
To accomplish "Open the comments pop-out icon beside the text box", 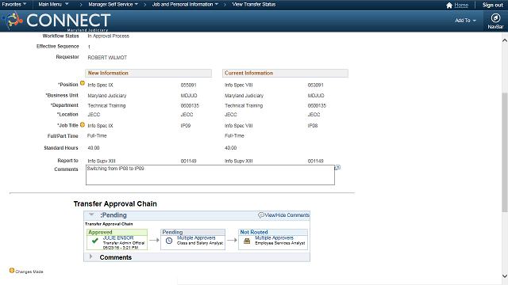I will click(337, 168).
